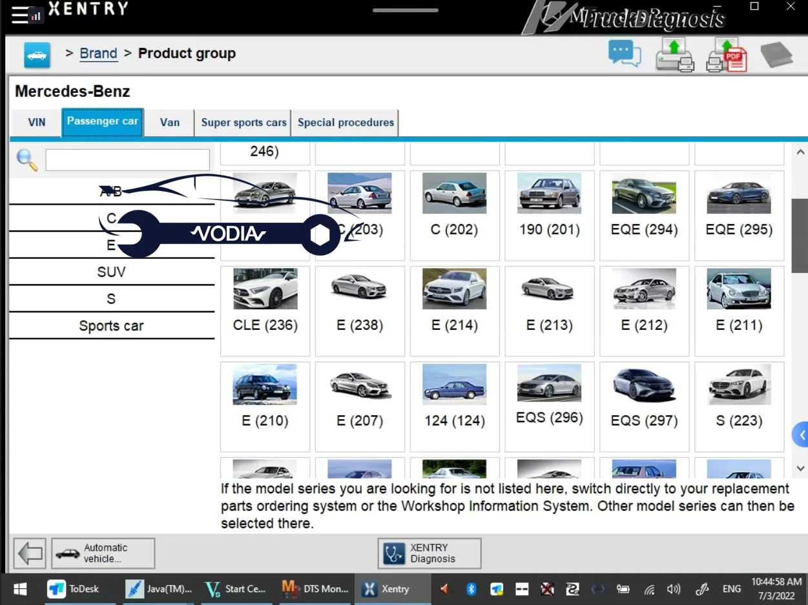Pick the E (238) model series

(360, 311)
